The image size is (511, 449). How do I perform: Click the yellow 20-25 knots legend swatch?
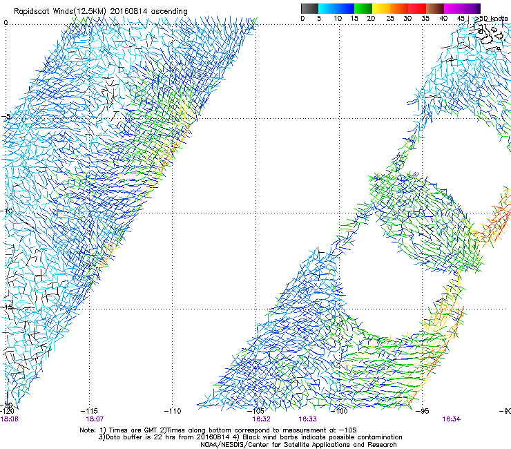pos(381,8)
